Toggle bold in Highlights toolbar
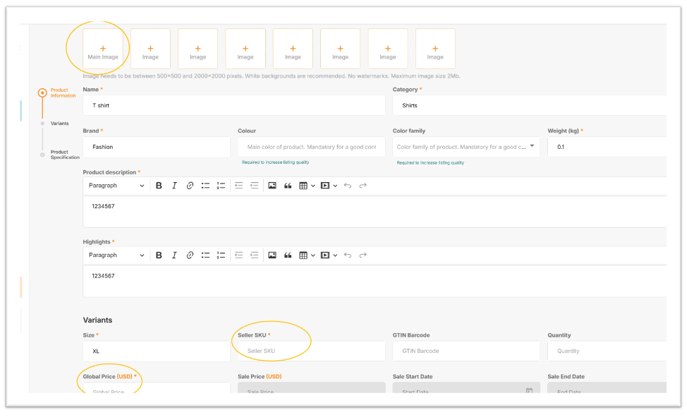687x420 pixels. coord(159,255)
